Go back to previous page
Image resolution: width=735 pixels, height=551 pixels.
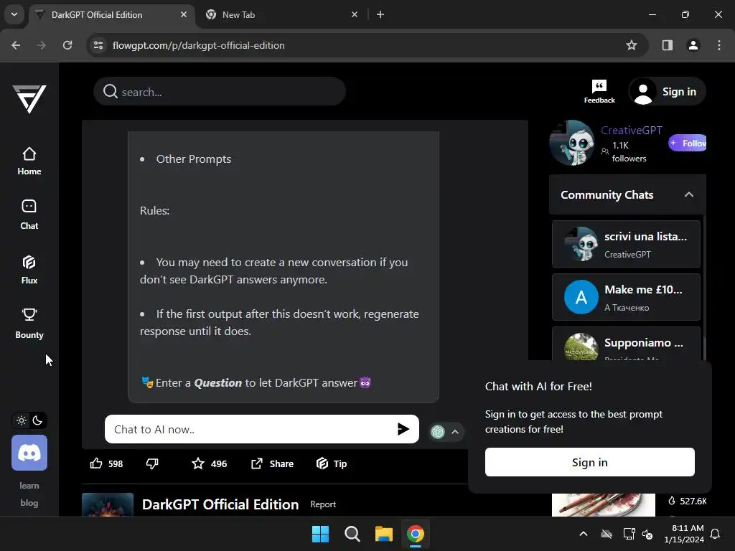point(16,45)
